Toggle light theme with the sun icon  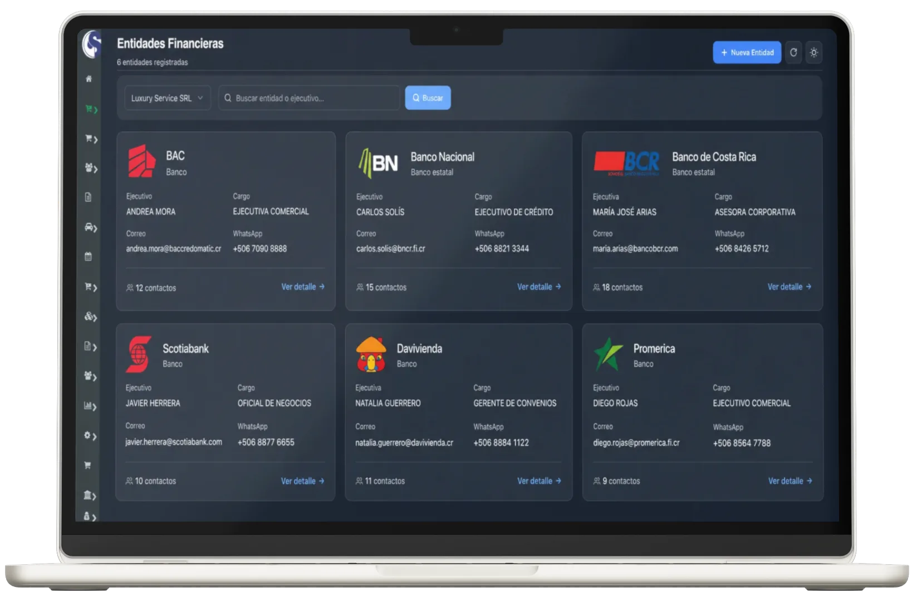[x=813, y=52]
